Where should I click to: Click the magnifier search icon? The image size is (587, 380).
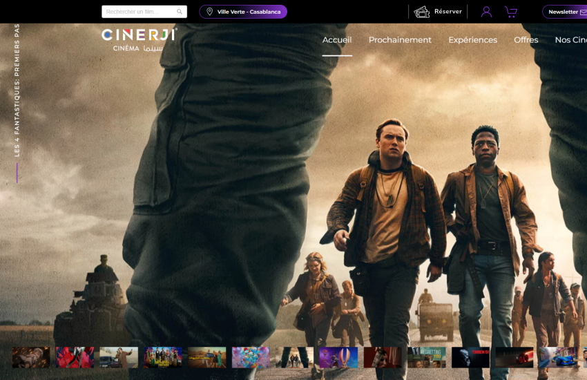[180, 12]
